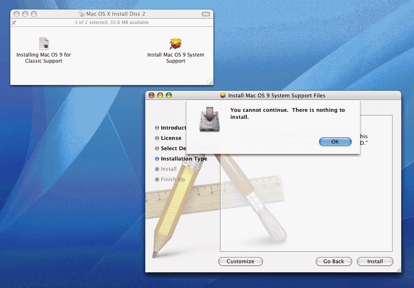
Task: Click the blue bullet beside Installation Type
Action: (157, 159)
